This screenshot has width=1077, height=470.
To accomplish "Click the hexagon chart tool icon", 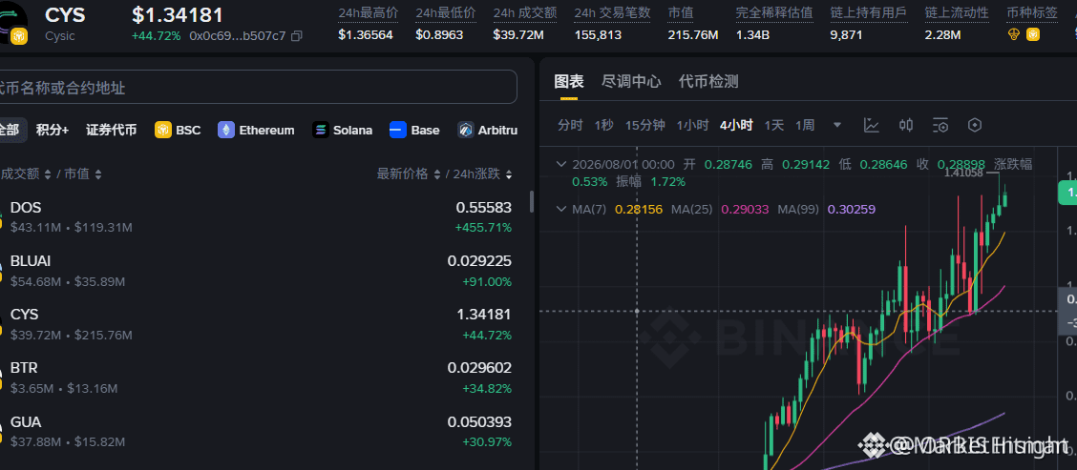I will coord(975,125).
